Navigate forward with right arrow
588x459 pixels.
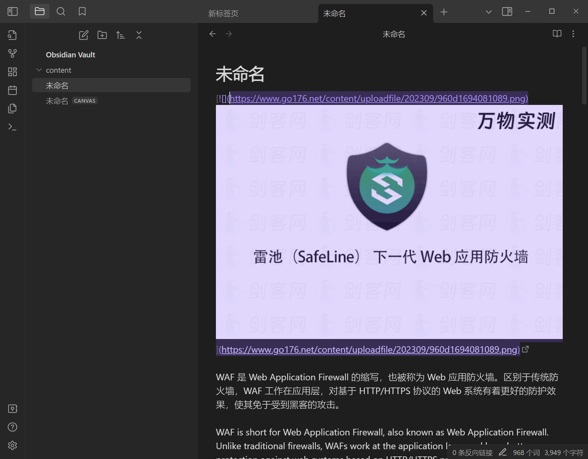229,34
